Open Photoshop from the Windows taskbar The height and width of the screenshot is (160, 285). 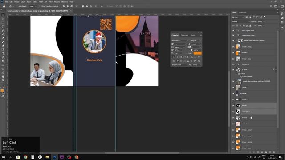[54, 157]
